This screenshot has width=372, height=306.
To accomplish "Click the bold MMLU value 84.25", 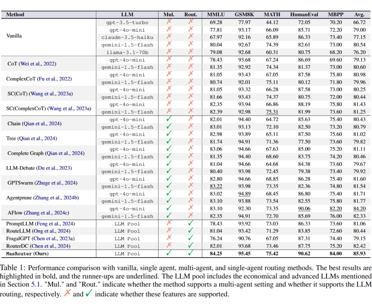I will 216,253.
